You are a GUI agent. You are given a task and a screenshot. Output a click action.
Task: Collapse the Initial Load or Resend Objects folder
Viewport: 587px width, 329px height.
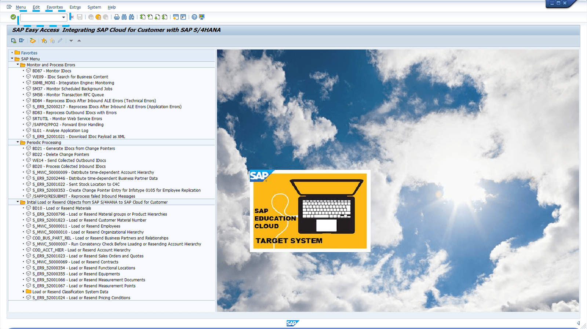pos(18,202)
